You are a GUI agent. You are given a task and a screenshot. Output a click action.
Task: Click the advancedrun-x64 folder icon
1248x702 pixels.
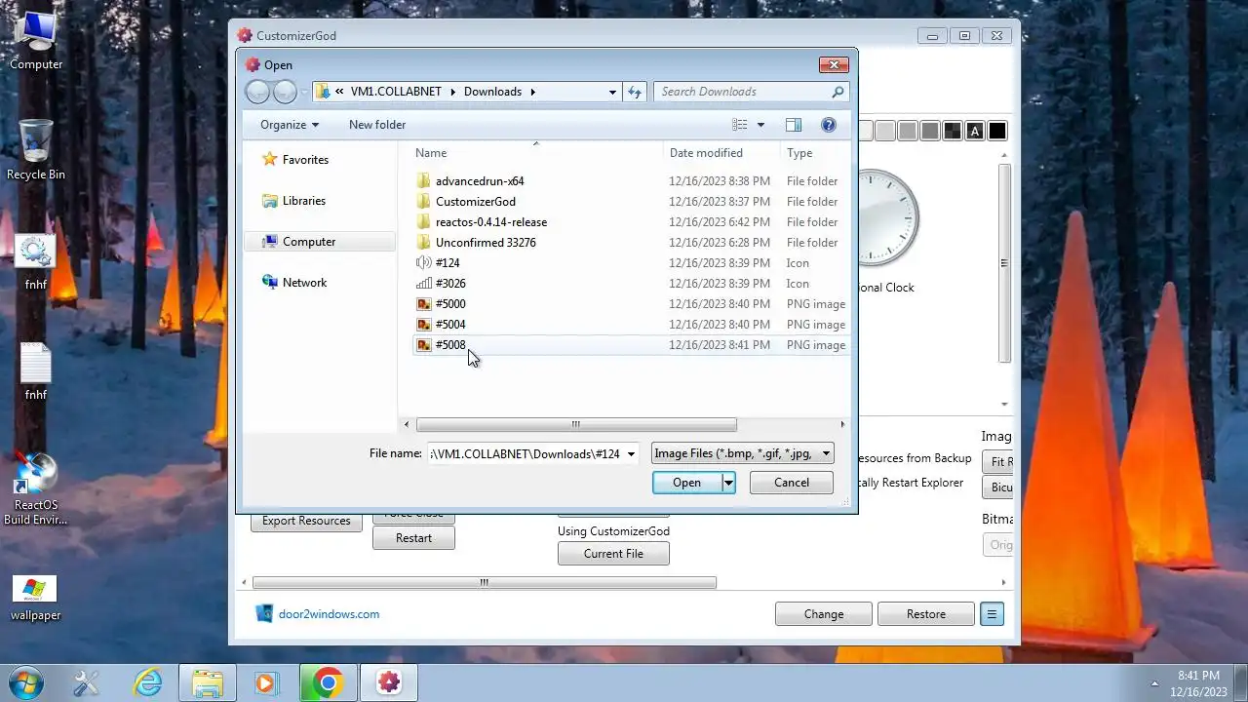click(x=423, y=180)
